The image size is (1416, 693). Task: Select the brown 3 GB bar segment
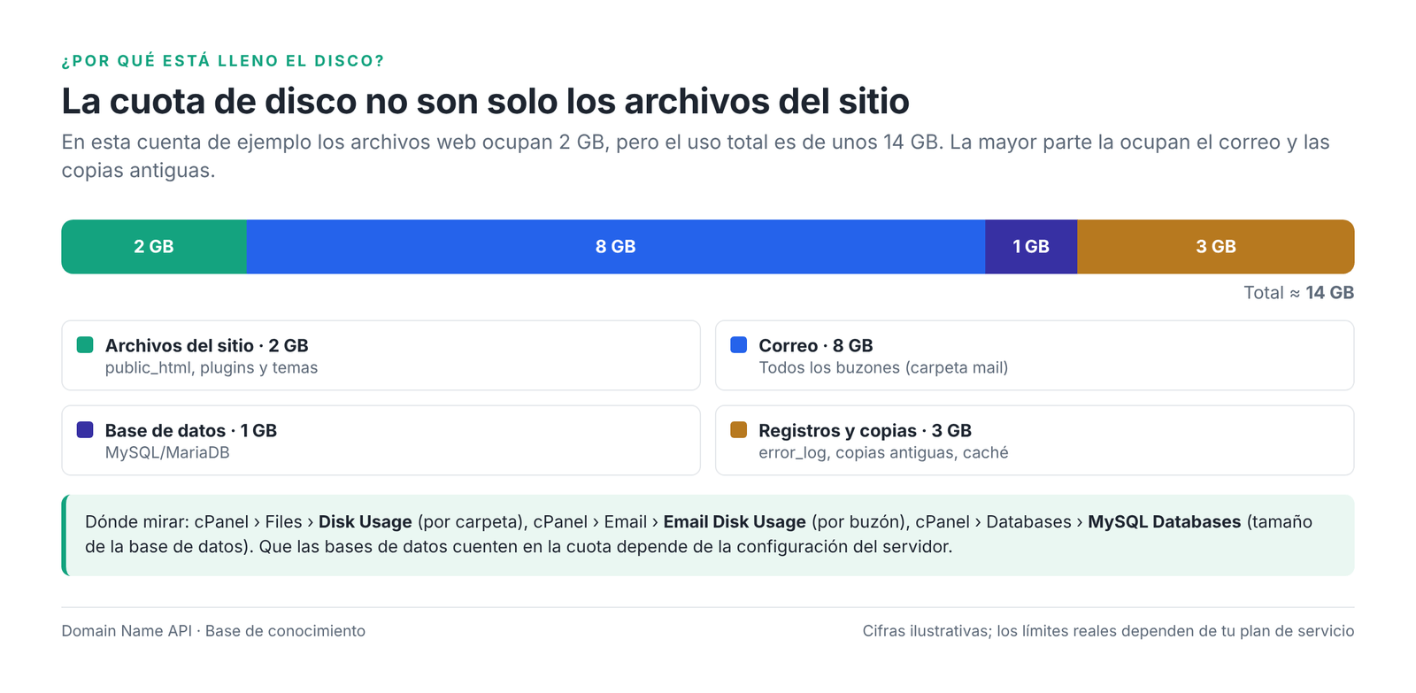point(1216,247)
